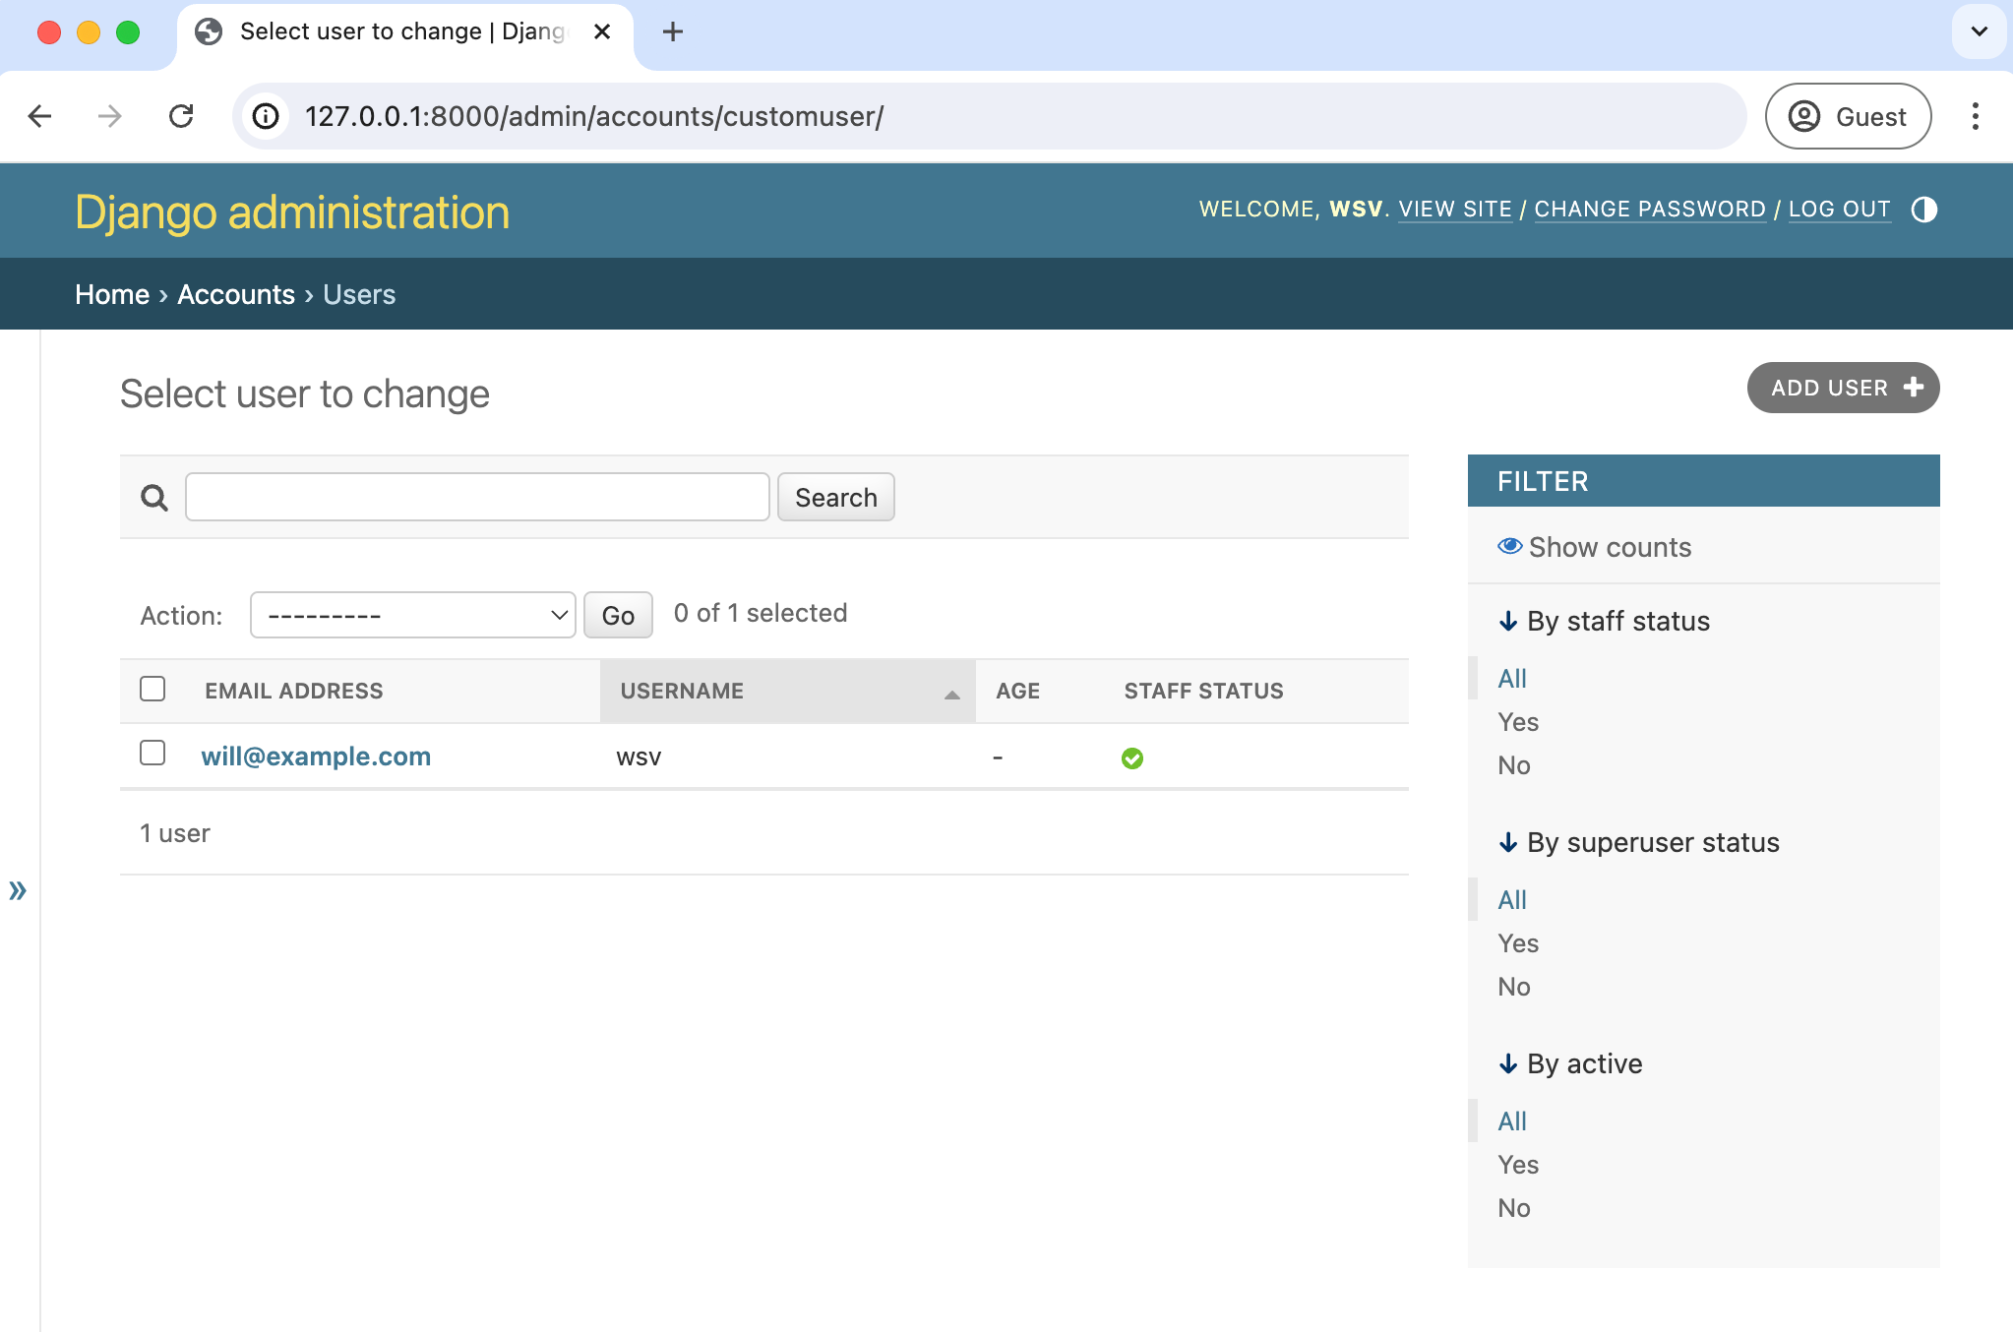Click the Go button
2013x1332 pixels.
(618, 615)
